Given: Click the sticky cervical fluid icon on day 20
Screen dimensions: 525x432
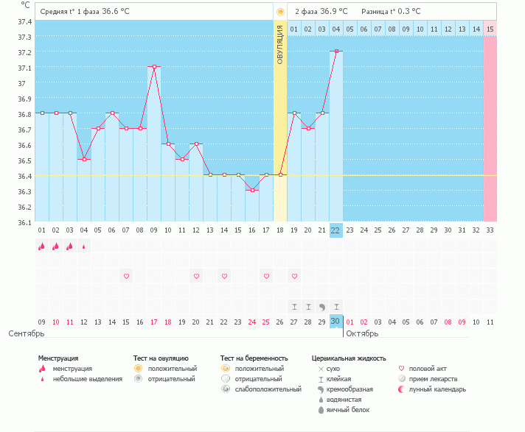Looking at the screenshot, I should pyautogui.click(x=308, y=306).
